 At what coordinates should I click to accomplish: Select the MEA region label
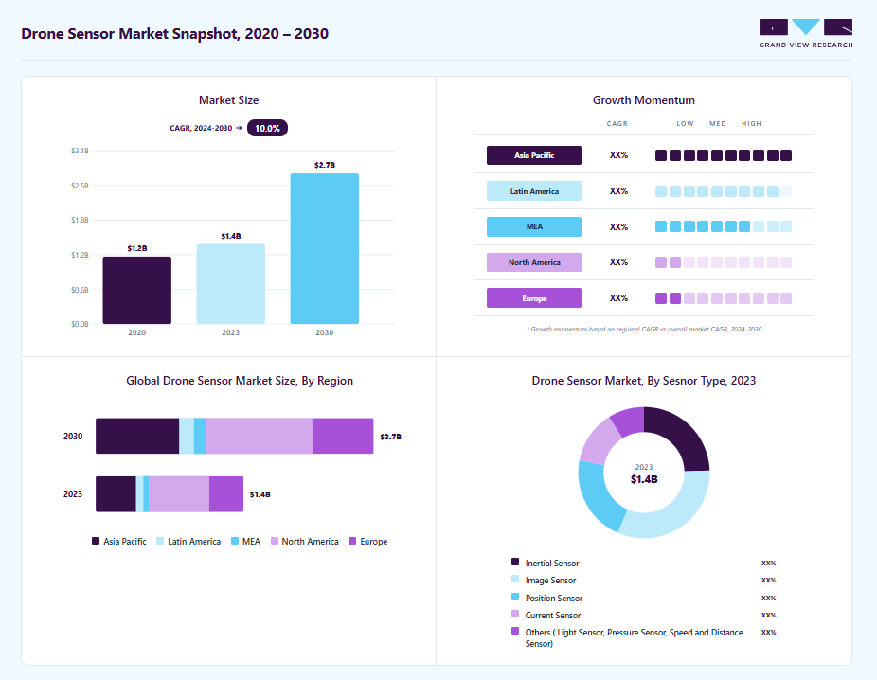click(533, 226)
